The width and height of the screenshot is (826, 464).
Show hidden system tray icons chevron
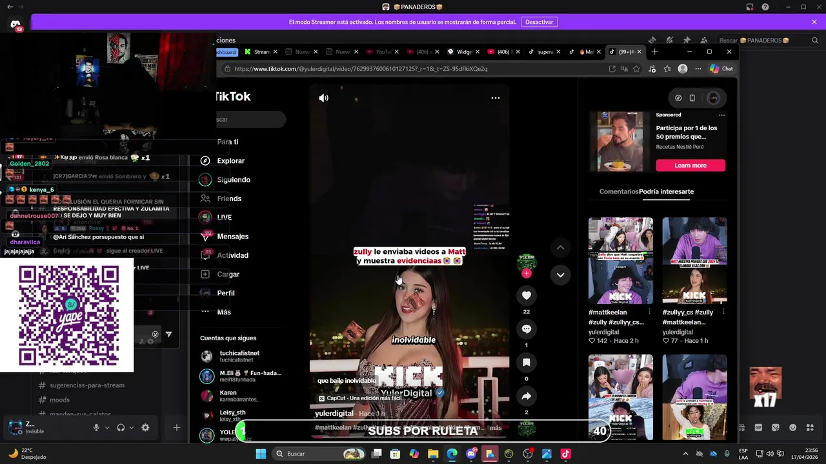[x=685, y=454]
